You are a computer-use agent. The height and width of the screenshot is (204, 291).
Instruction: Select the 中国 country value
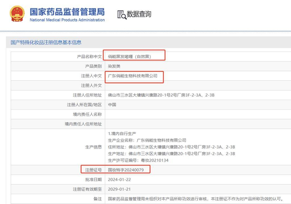(x=112, y=105)
